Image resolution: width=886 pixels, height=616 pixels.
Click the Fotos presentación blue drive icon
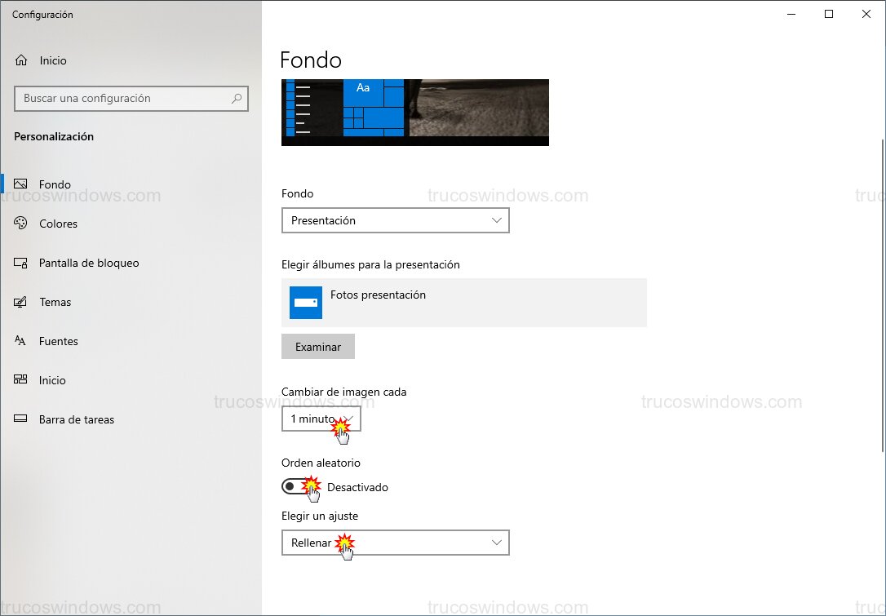click(306, 303)
